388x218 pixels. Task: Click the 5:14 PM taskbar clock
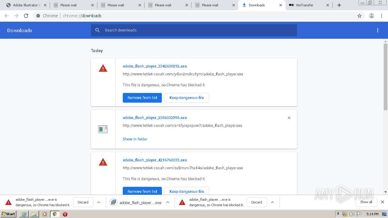click(x=372, y=214)
